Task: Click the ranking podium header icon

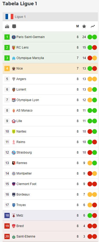Action: tap(7, 27)
